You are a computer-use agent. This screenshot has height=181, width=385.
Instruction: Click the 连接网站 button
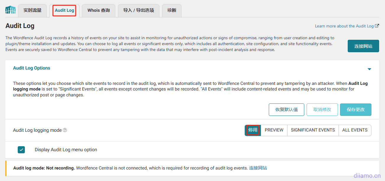[x=363, y=46]
